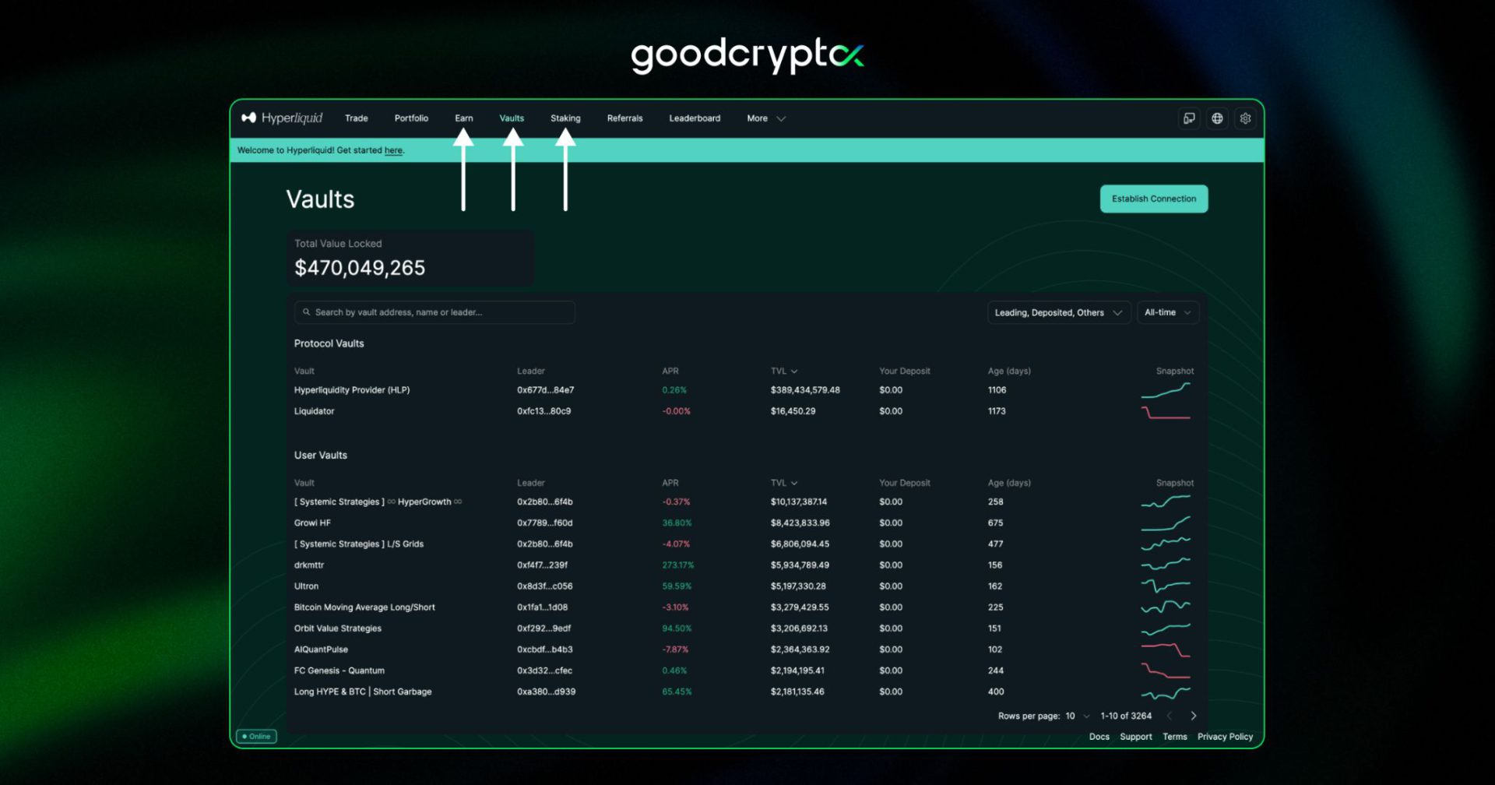Open the drkmttr vault
1495x785 pixels.
click(309, 565)
